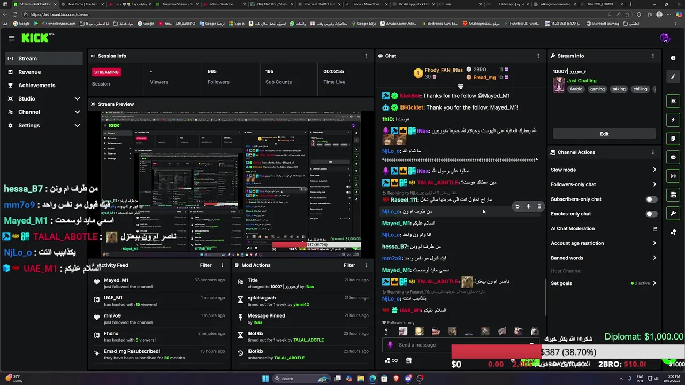This screenshot has height=385, width=685.
Task: Click the Stream Preview video thumbnail
Action: 231,184
